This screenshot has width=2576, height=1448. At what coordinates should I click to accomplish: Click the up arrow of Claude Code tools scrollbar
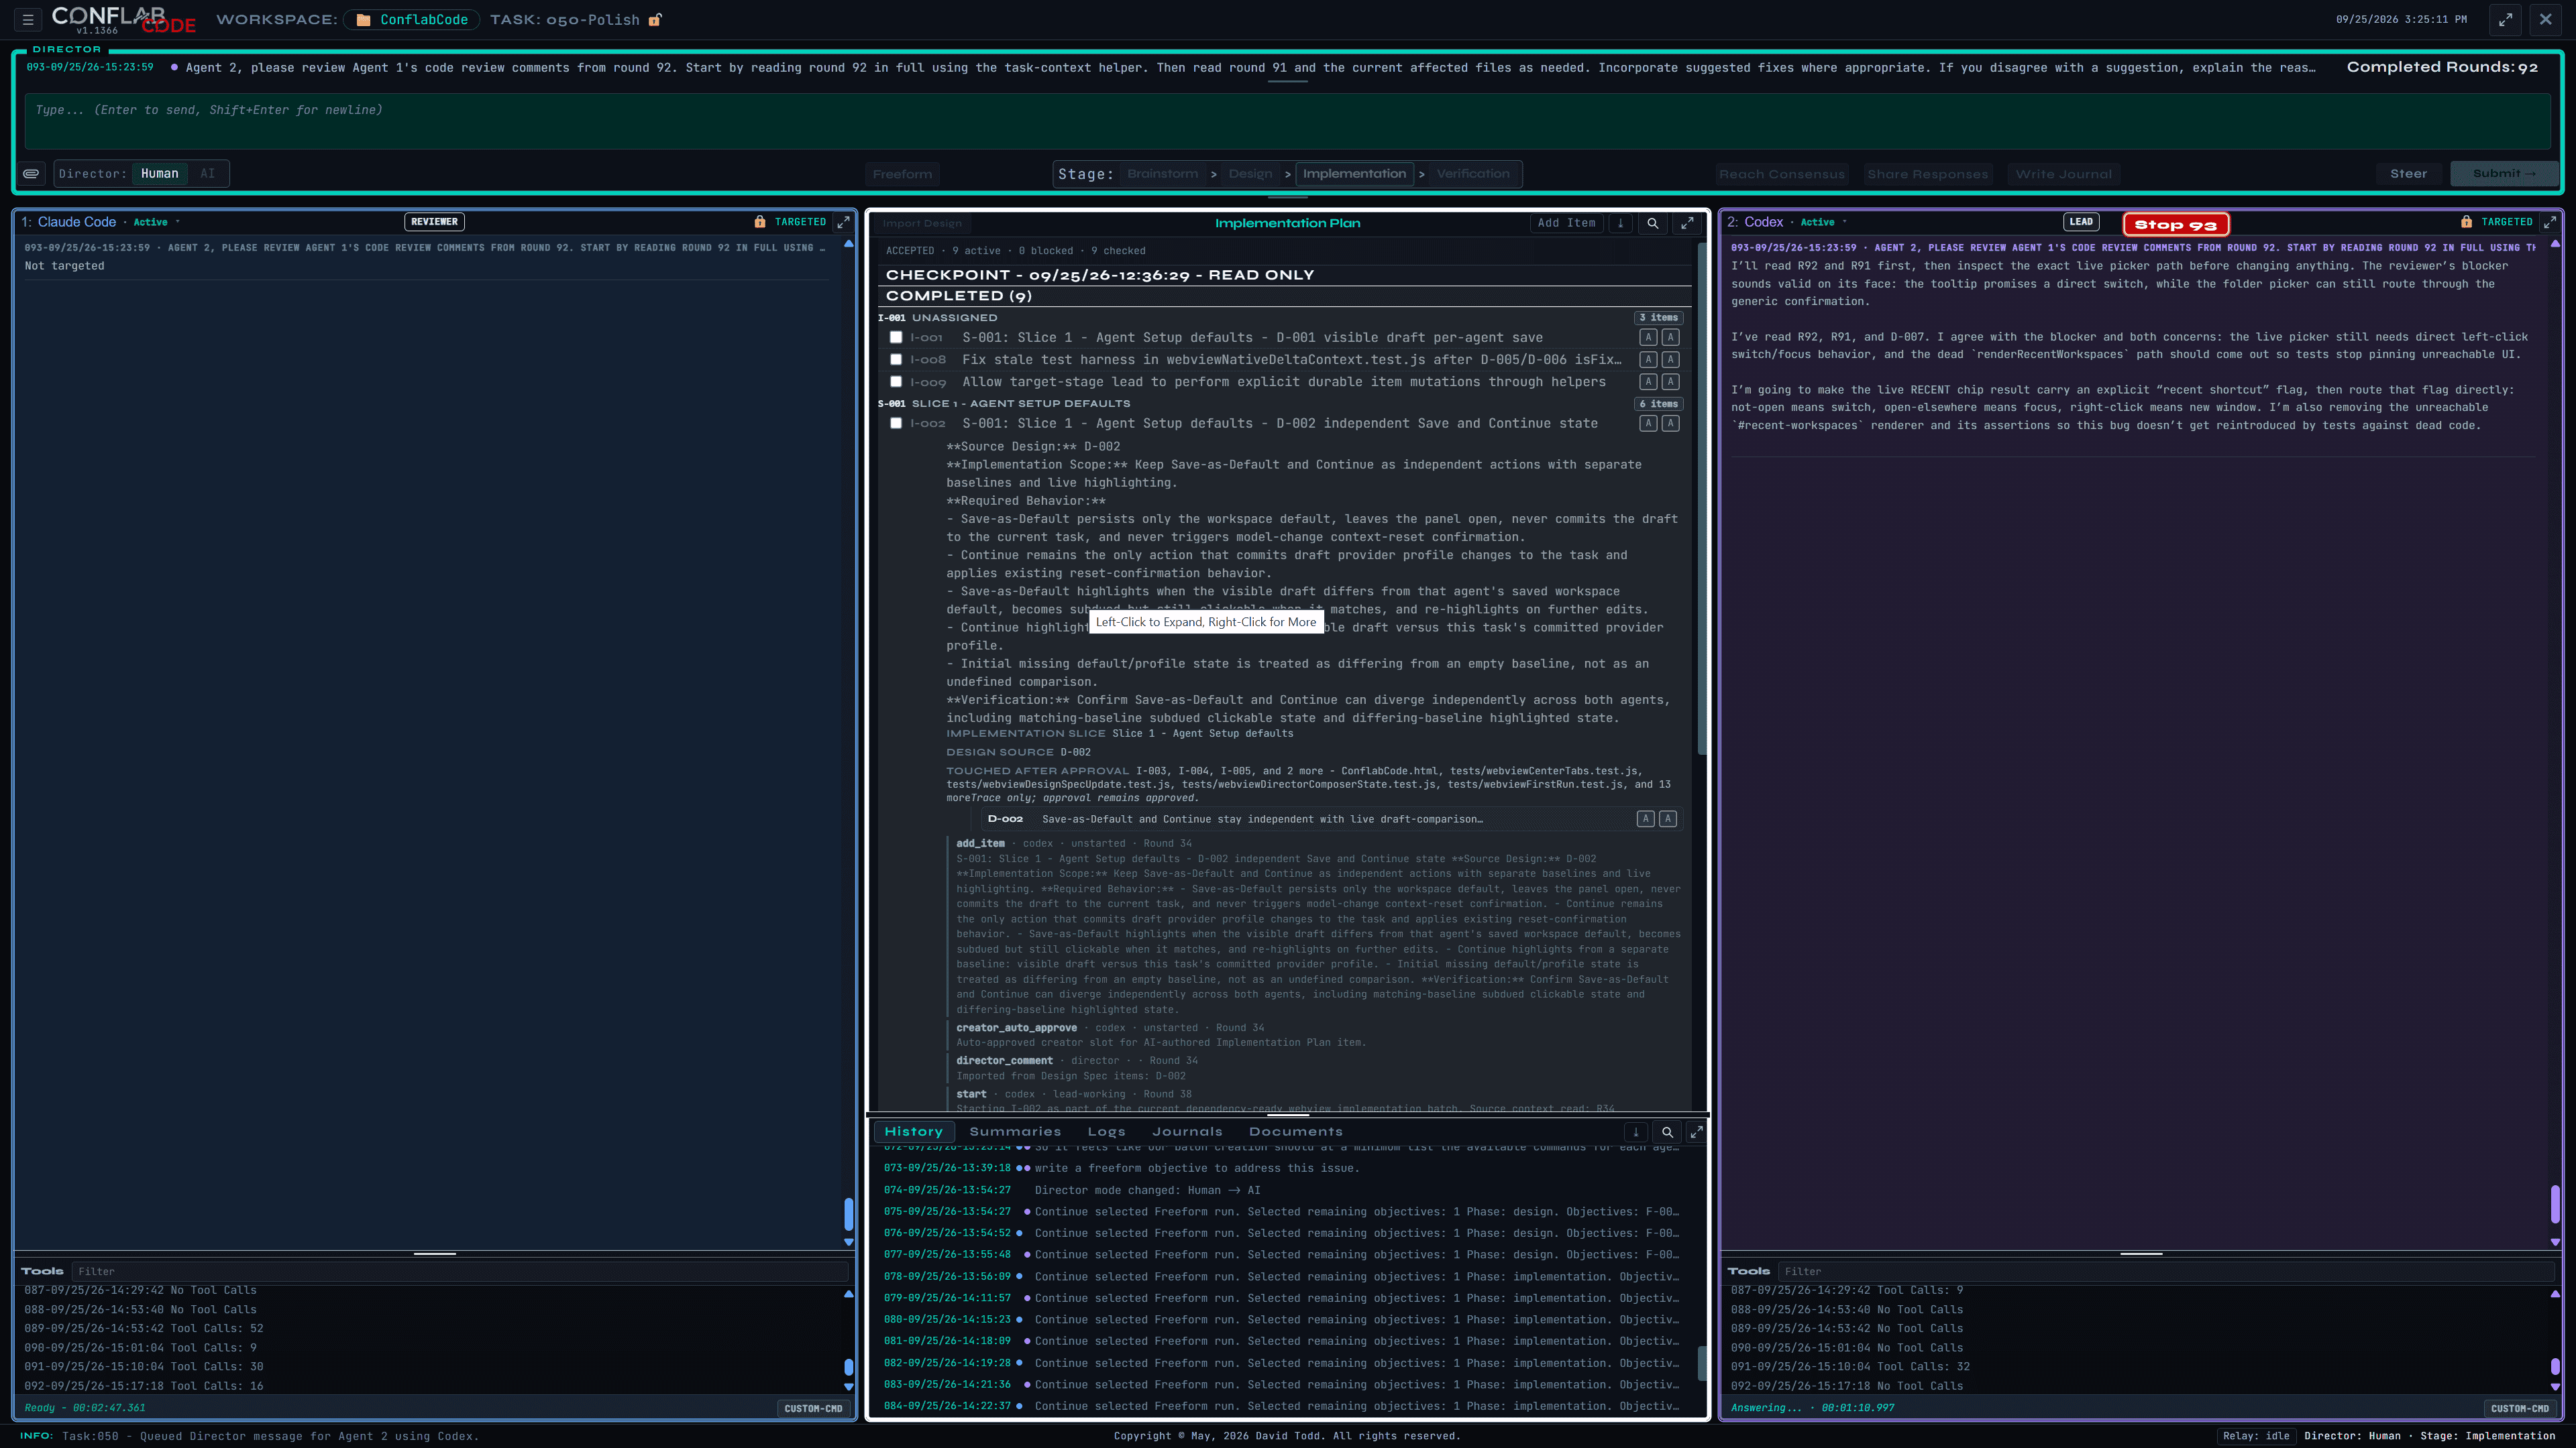[849, 1294]
